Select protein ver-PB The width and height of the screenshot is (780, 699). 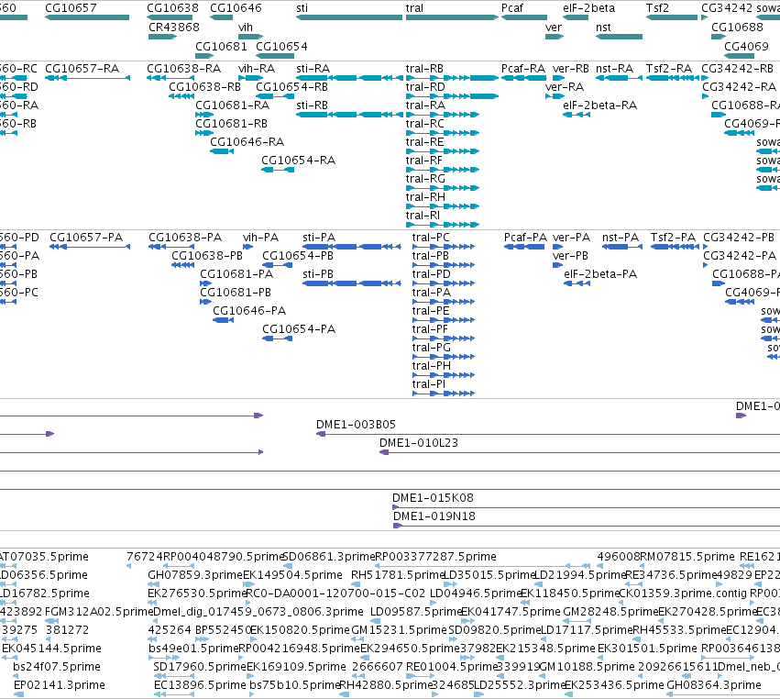click(x=557, y=265)
